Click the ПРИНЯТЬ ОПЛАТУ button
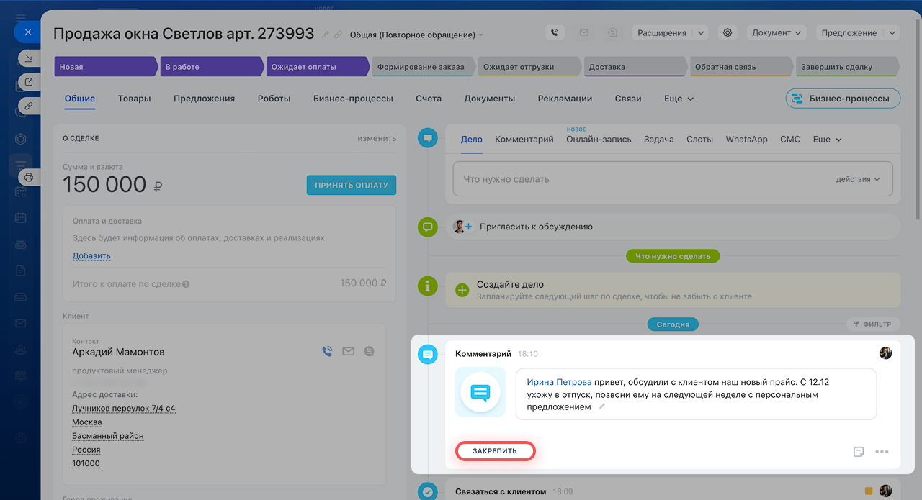This screenshot has width=922, height=500. click(x=352, y=185)
